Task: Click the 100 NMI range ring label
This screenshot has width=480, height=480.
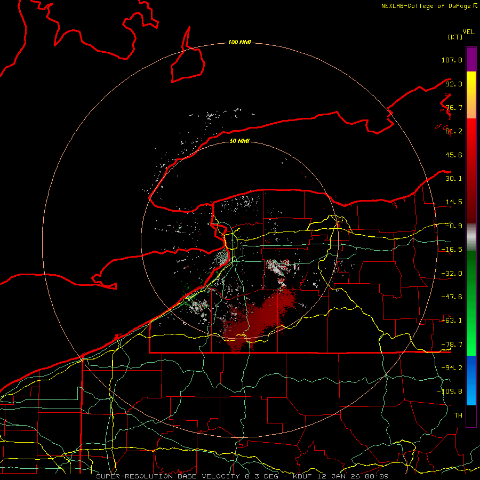Action: click(239, 42)
